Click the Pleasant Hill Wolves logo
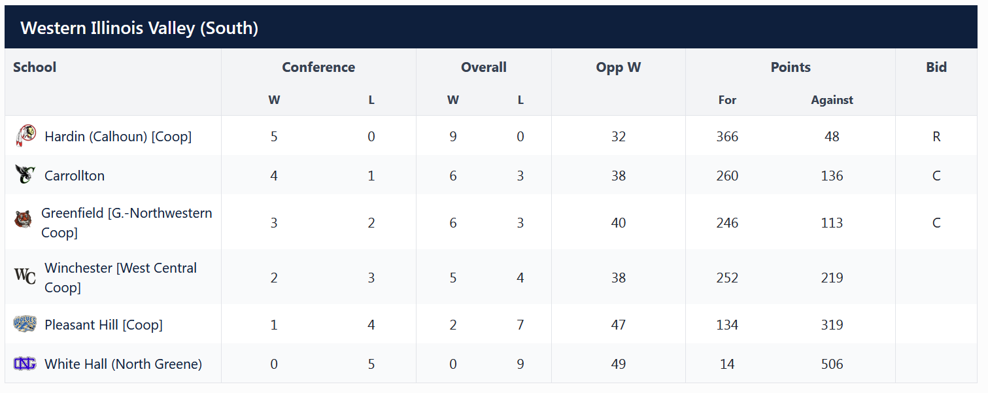 coord(25,324)
